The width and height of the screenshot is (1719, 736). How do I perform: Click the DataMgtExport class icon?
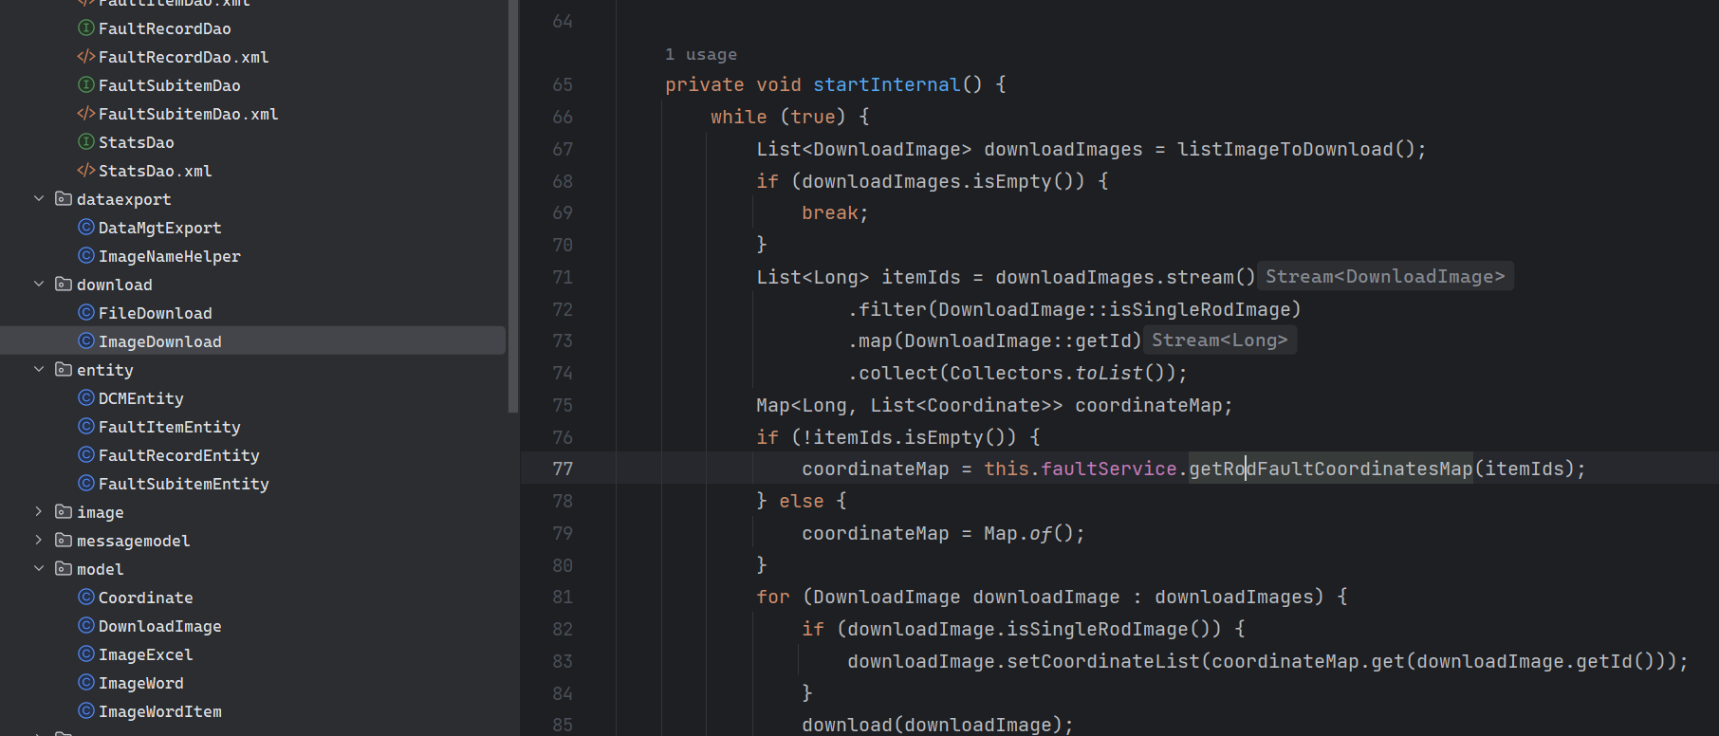(x=85, y=228)
